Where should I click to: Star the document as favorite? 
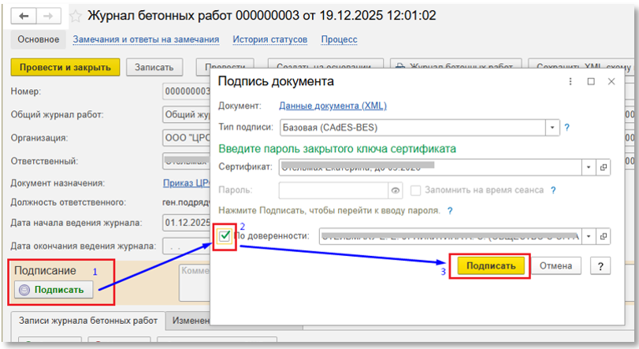click(76, 16)
